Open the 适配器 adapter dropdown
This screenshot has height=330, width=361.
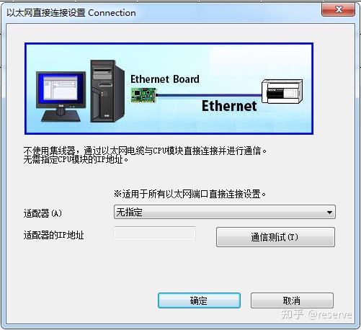[x=225, y=212]
